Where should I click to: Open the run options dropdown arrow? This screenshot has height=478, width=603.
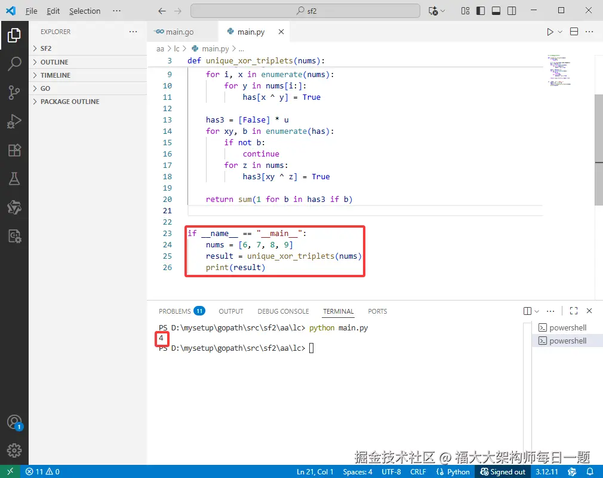click(x=560, y=32)
